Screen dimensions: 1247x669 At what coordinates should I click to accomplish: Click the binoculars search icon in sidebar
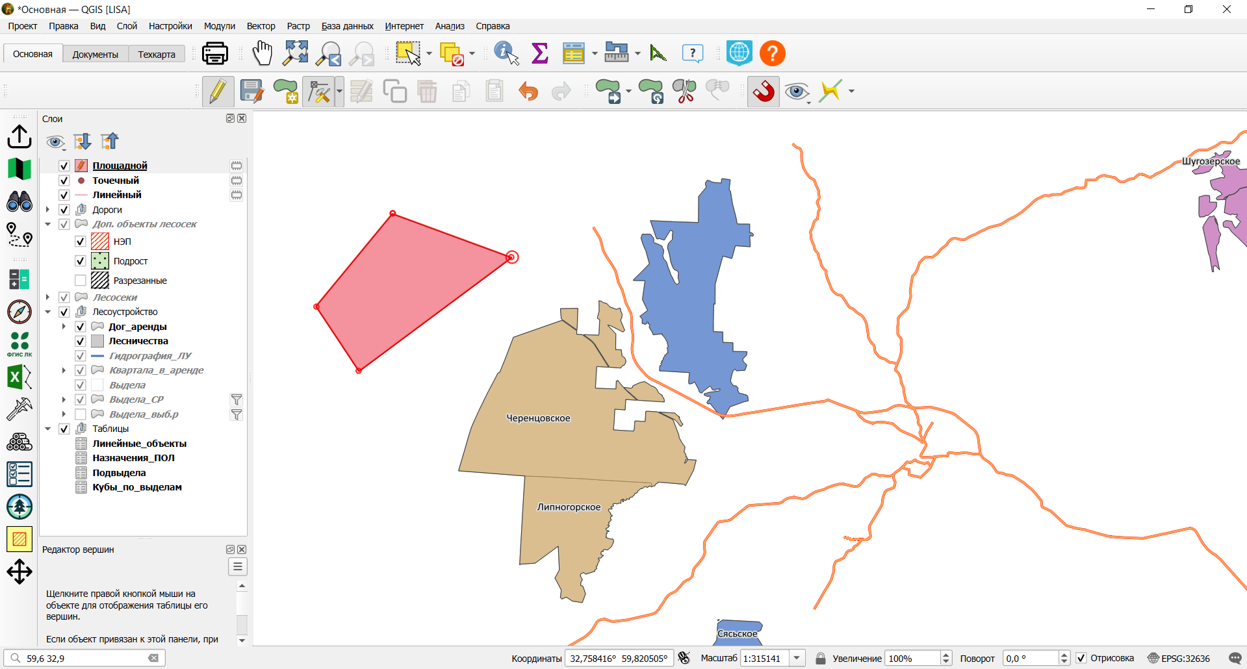point(19,201)
